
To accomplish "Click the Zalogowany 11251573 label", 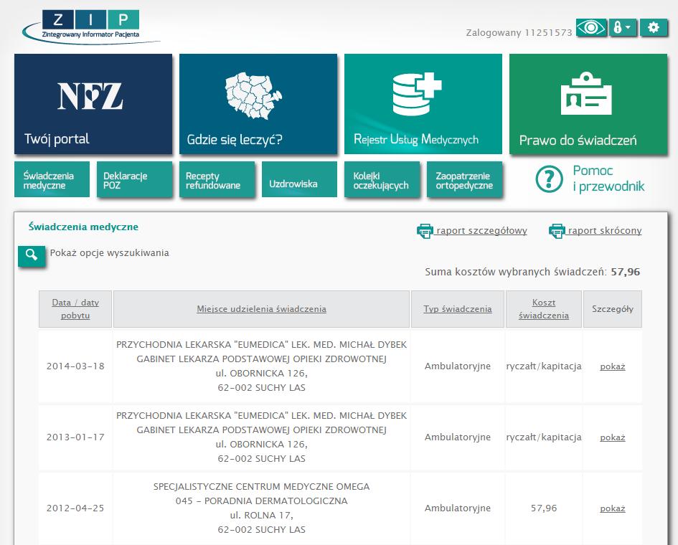I will click(519, 32).
